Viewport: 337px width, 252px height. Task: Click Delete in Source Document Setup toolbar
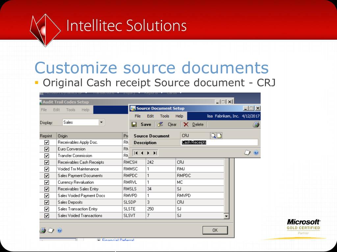pyautogui.click(x=194, y=124)
